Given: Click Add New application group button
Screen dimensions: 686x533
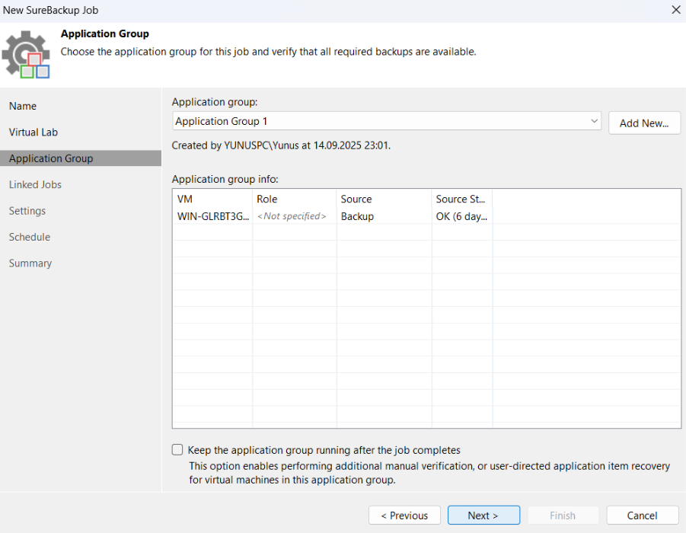Looking at the screenshot, I should point(643,123).
